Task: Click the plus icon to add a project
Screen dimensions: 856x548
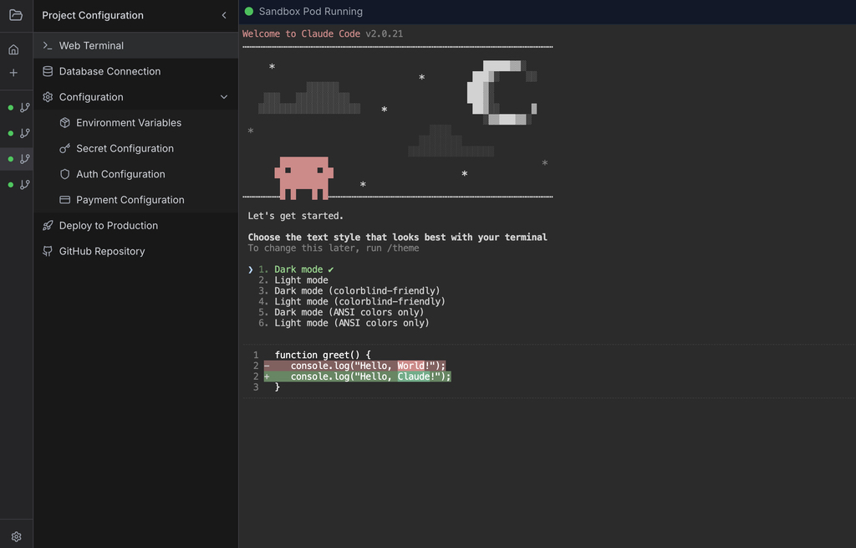Action: coord(13,73)
